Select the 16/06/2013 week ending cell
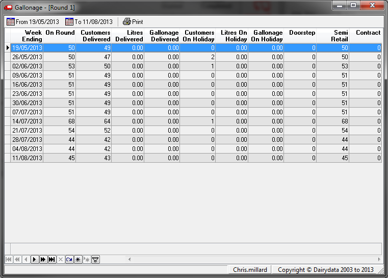388x278 pixels. click(x=27, y=84)
